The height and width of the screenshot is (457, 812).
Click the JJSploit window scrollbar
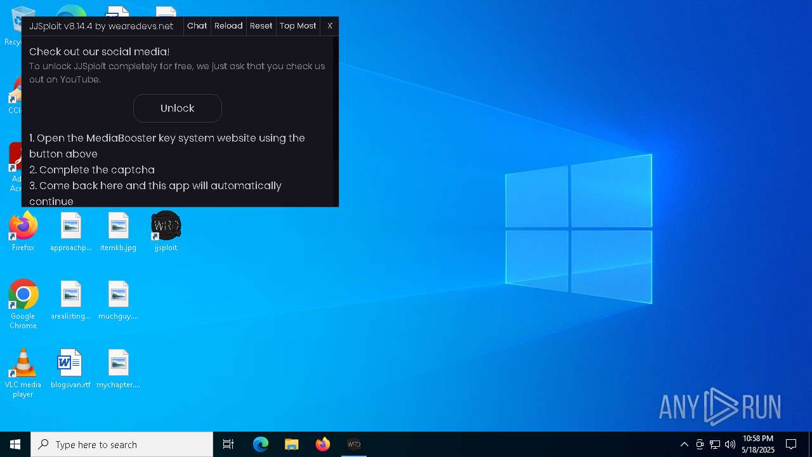click(x=336, y=98)
